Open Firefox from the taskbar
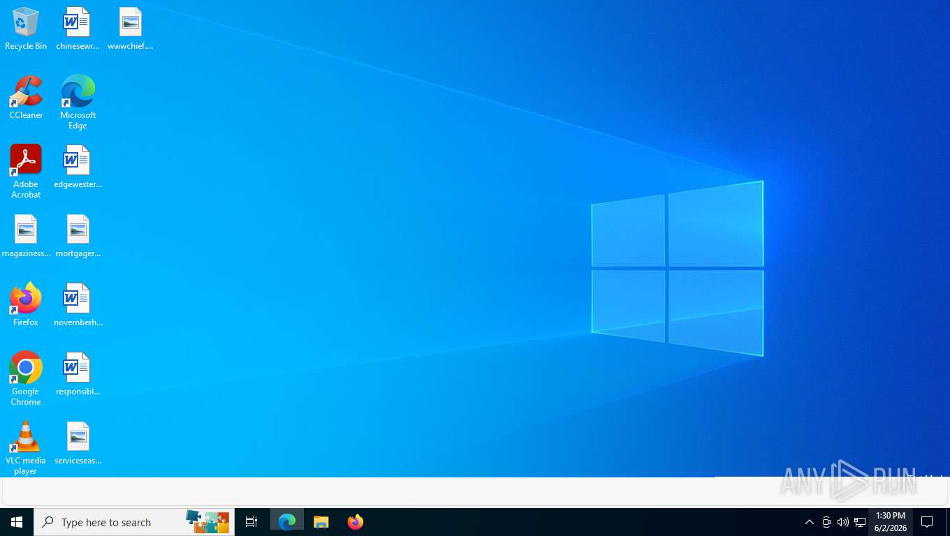Image resolution: width=950 pixels, height=536 pixels. [355, 522]
